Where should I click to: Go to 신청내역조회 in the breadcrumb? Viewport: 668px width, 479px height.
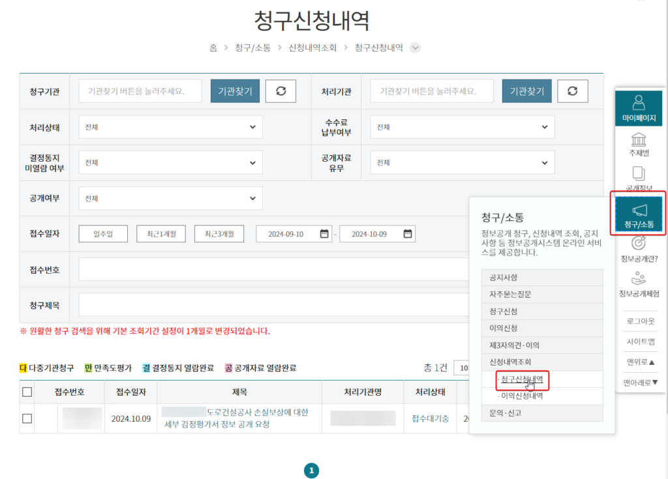pos(312,48)
